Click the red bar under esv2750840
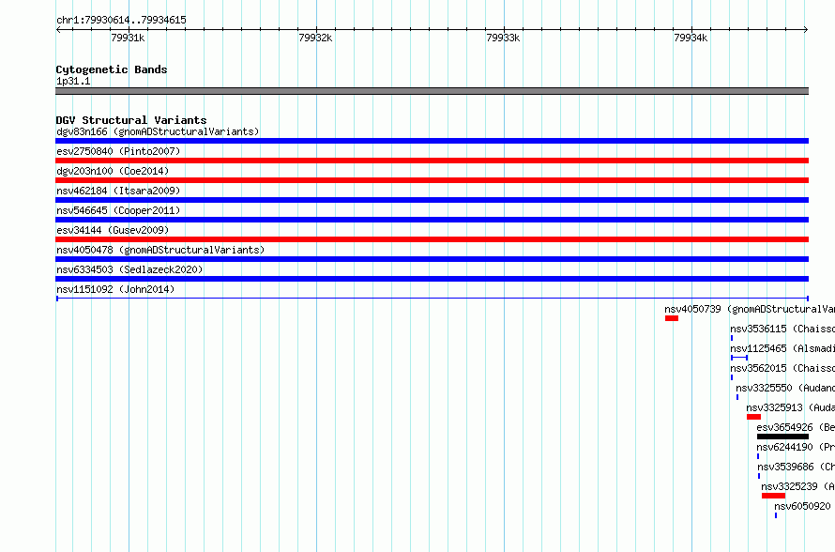Viewport: 835px width, 552px height. tap(432, 161)
